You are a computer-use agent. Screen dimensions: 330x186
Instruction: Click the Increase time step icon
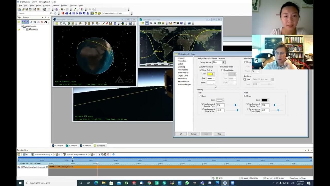tap(88, 13)
